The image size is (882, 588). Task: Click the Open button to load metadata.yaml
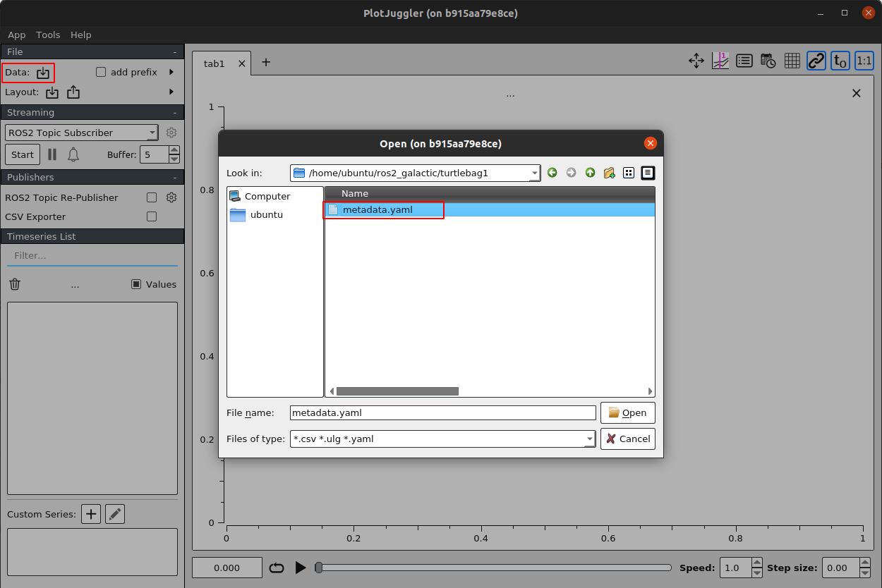pyautogui.click(x=627, y=412)
